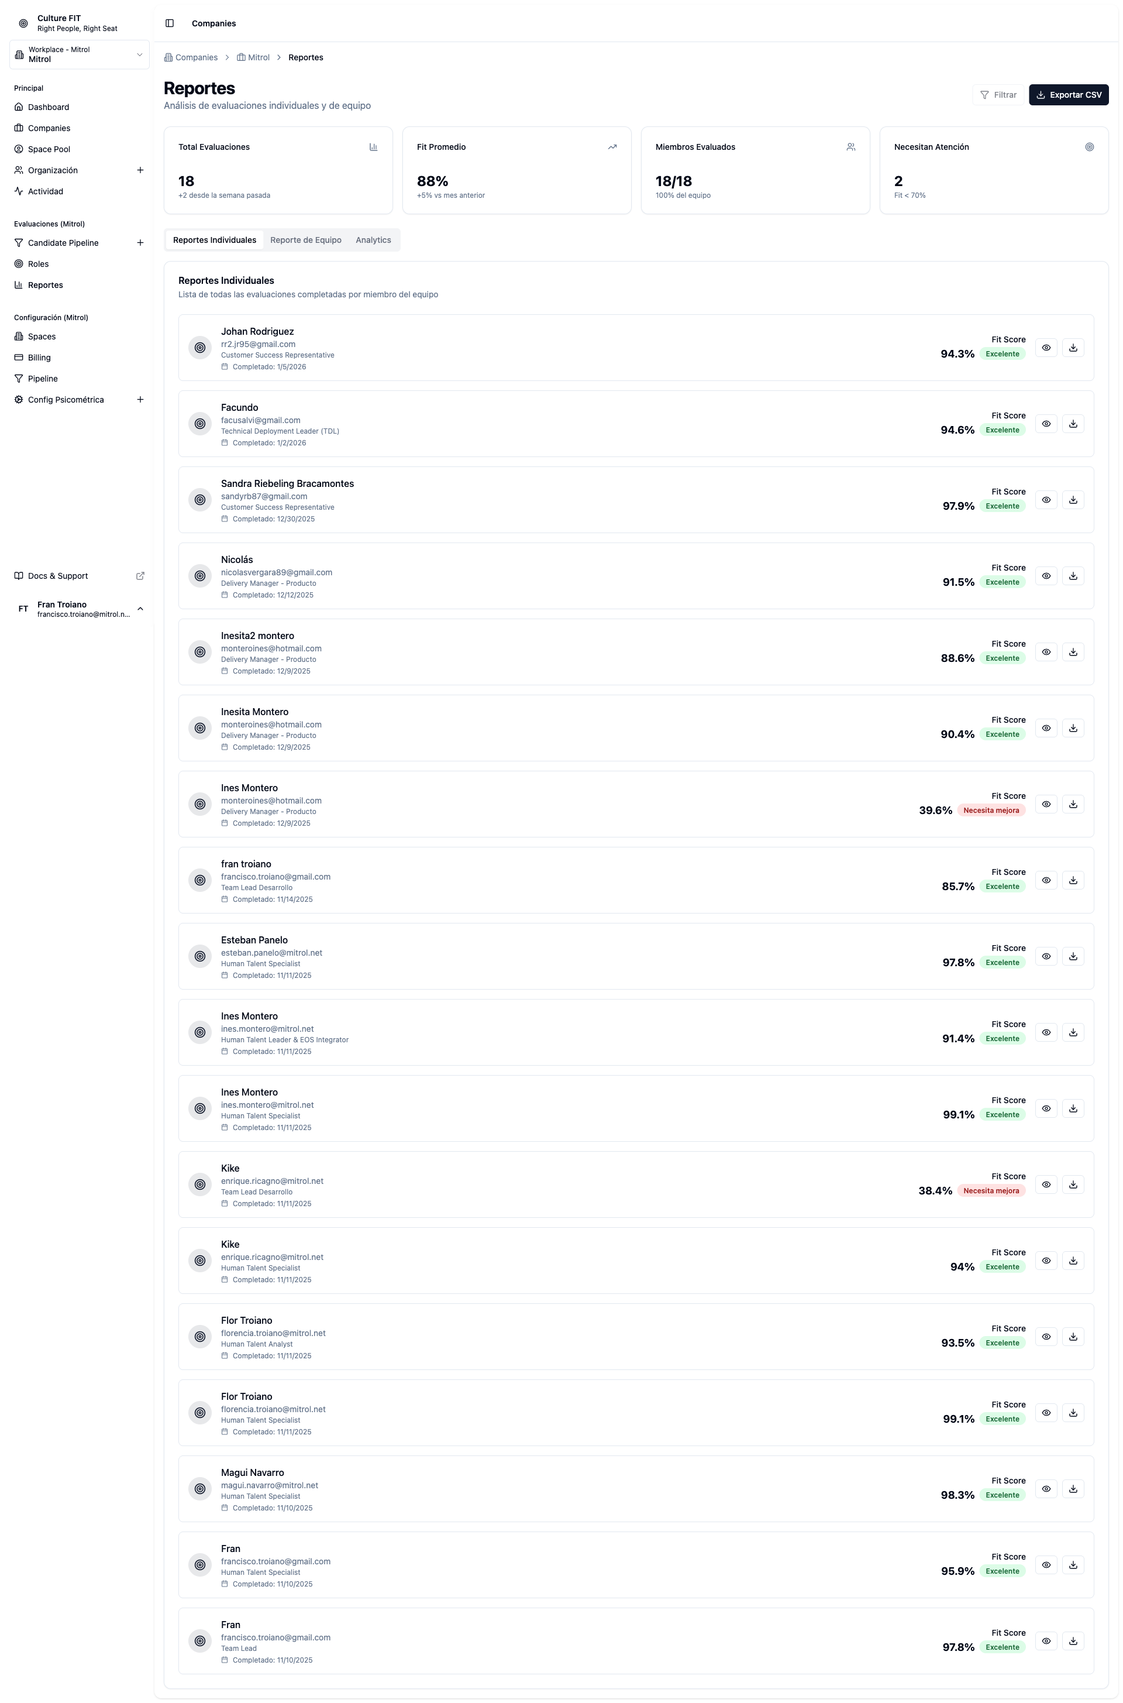Open the Actividad section

click(x=45, y=191)
